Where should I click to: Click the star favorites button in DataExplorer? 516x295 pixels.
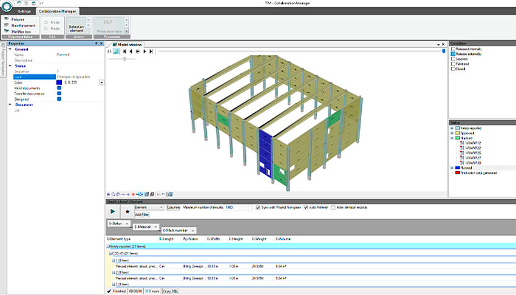[127, 211]
